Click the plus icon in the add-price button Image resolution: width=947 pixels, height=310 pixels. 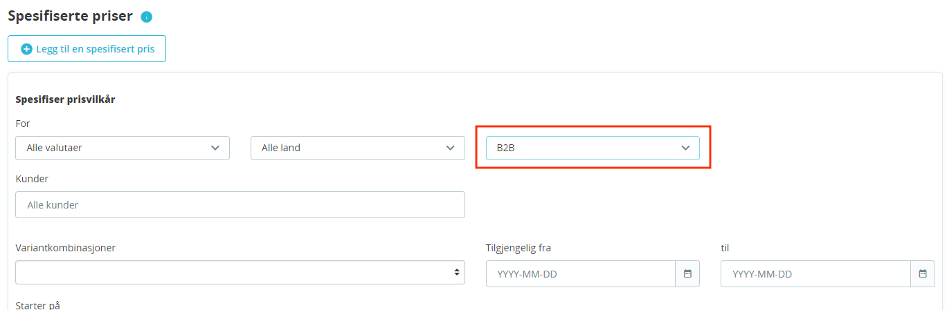[x=27, y=49]
